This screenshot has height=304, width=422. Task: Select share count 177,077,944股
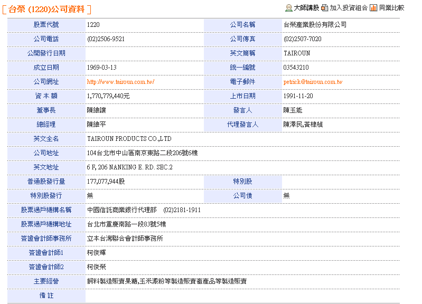(x=106, y=182)
